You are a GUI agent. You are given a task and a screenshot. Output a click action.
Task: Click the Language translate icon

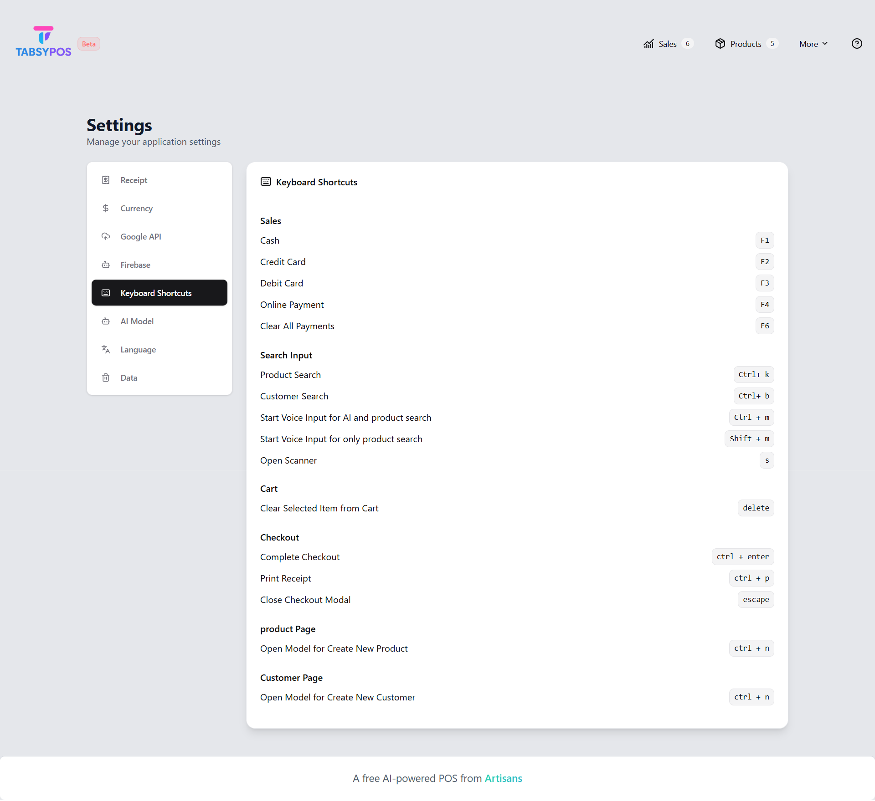pyautogui.click(x=106, y=349)
